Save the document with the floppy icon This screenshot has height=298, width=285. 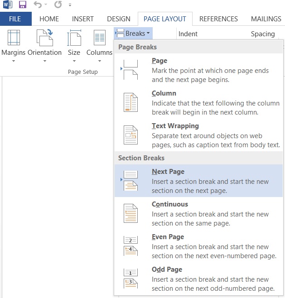coord(23,5)
